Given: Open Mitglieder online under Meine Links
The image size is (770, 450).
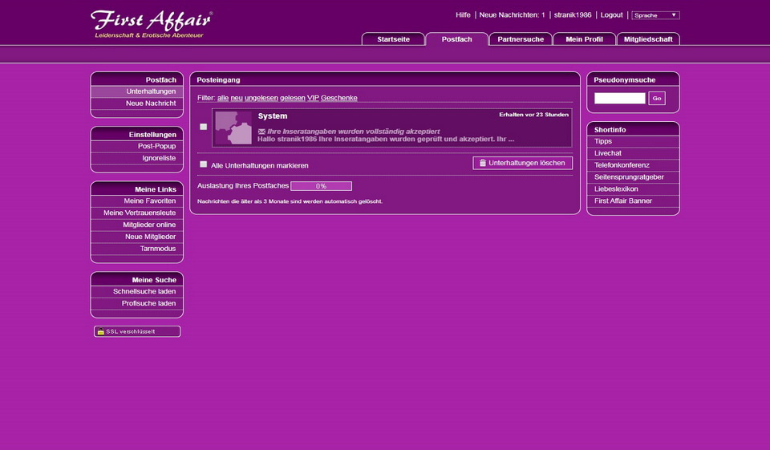Looking at the screenshot, I should coord(144,225).
